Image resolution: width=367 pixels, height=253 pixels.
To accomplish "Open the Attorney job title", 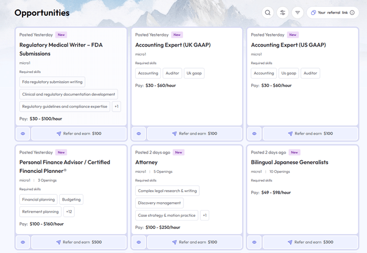I will coord(146,162).
